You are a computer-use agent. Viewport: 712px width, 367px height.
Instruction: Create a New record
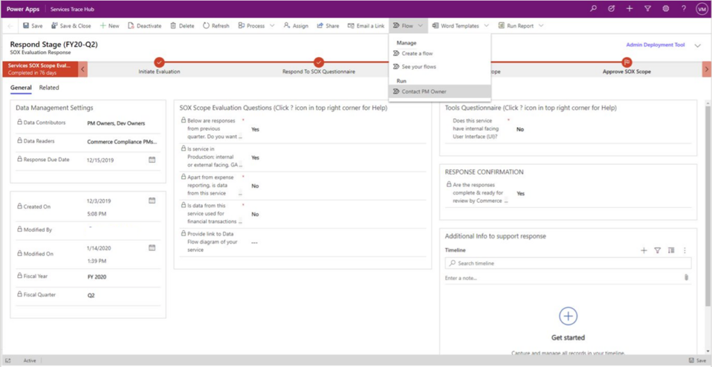coord(109,26)
